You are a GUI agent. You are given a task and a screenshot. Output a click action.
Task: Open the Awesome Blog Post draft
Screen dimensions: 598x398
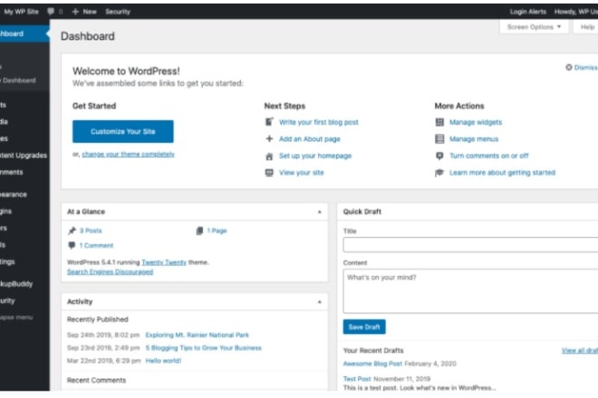[x=372, y=364]
